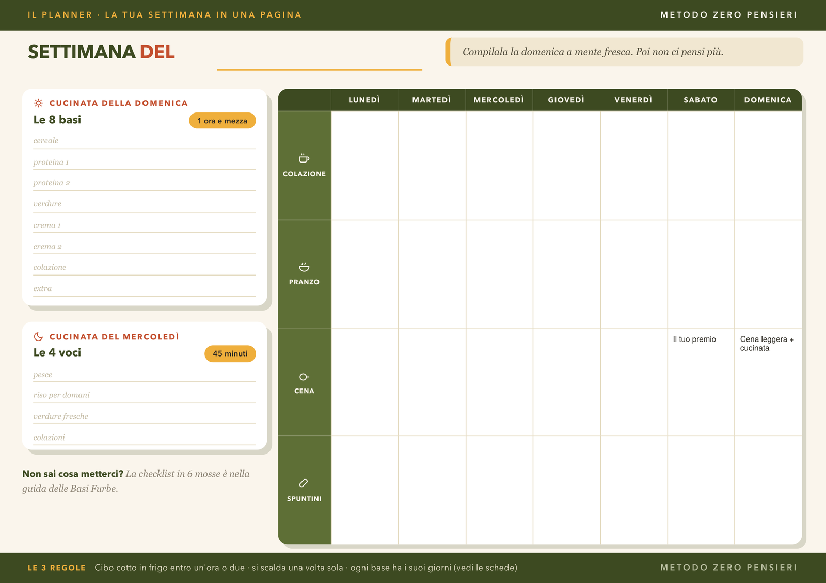
Task: Click the pan icon above Cena
Action: (304, 377)
